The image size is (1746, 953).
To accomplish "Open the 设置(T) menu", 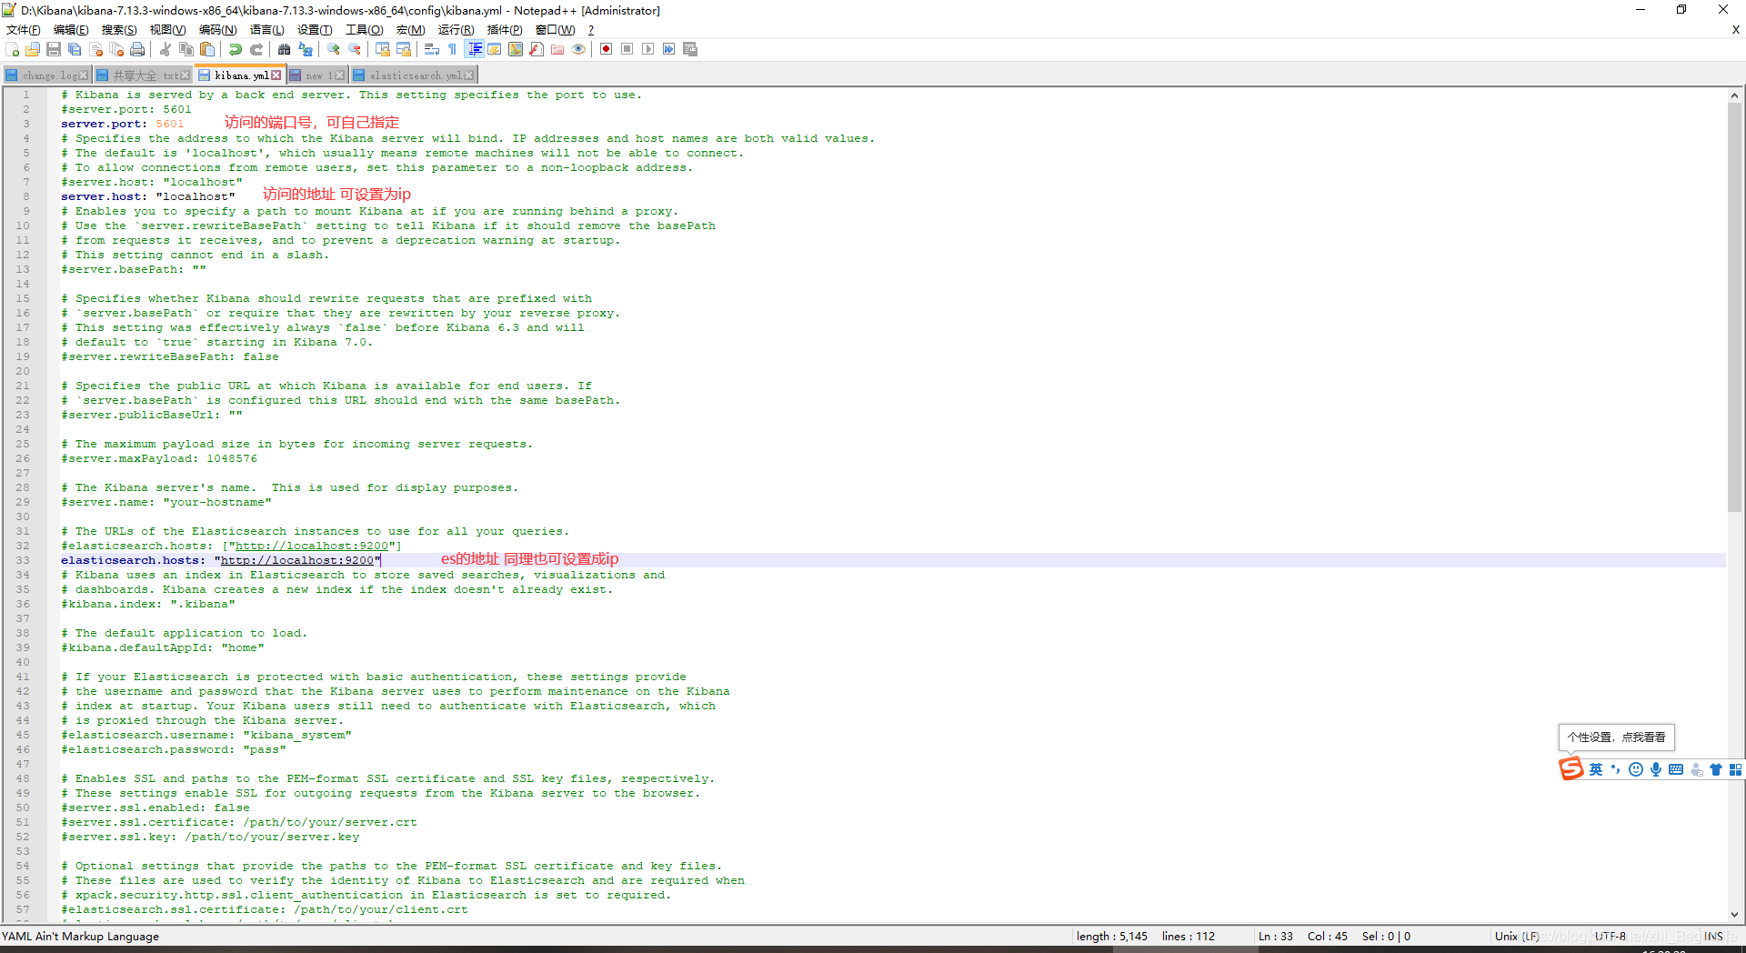I will click(315, 30).
